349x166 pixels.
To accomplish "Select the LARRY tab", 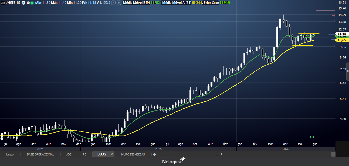I will tap(102, 154).
